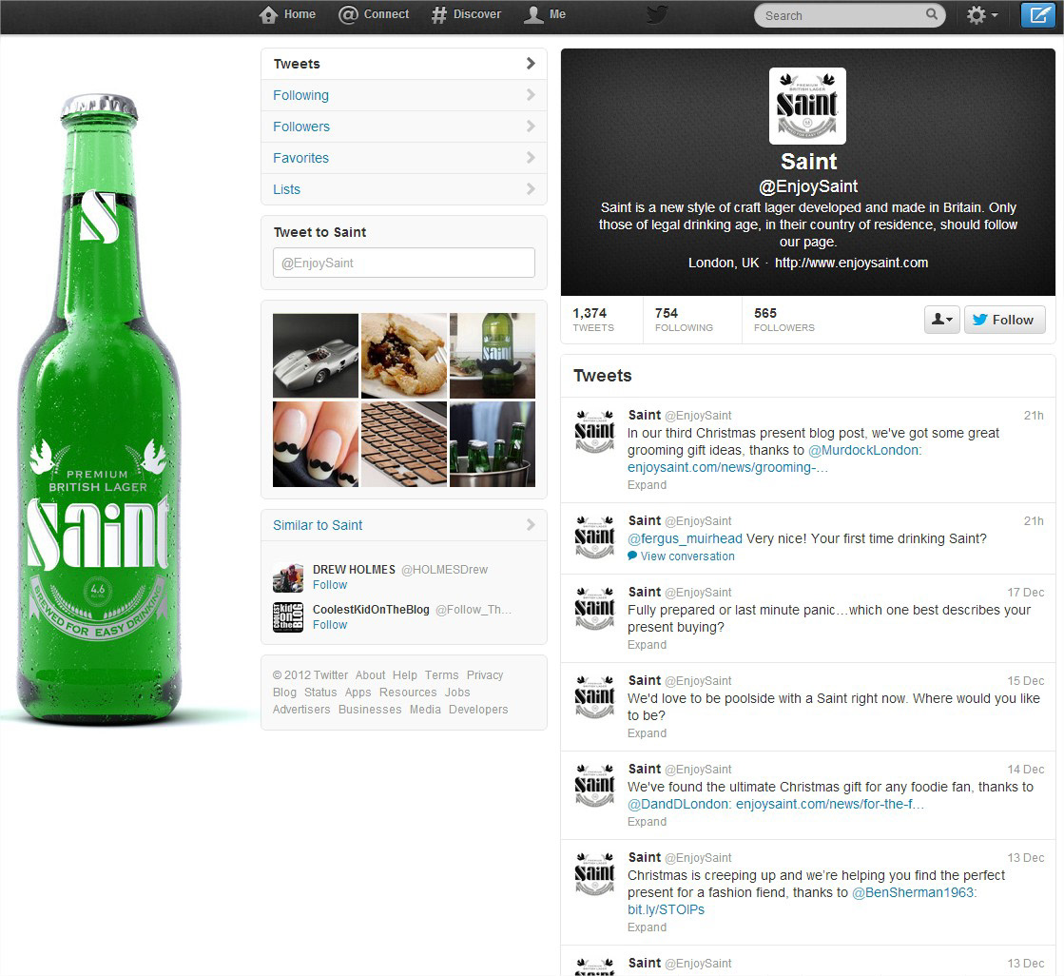This screenshot has width=1064, height=976.
Task: Click the 17 Dec tweet timestamp
Action: tap(1025, 593)
